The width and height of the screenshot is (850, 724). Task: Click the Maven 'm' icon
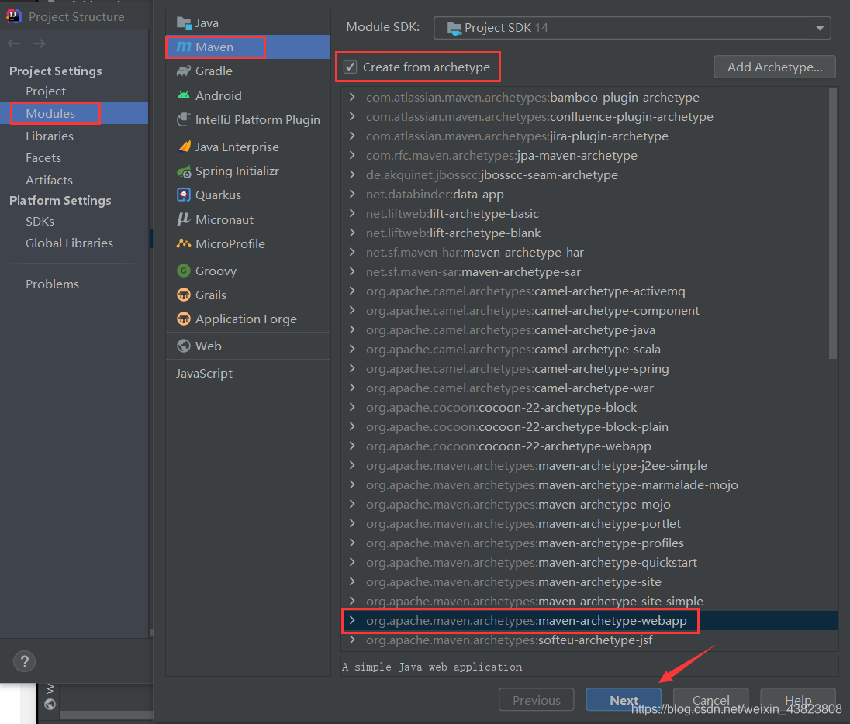(184, 47)
